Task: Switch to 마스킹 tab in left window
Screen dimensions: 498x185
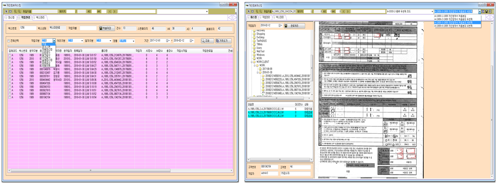Action: coord(11,18)
